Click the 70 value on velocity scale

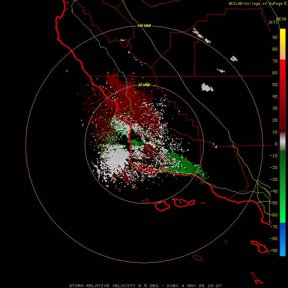click(x=275, y=61)
